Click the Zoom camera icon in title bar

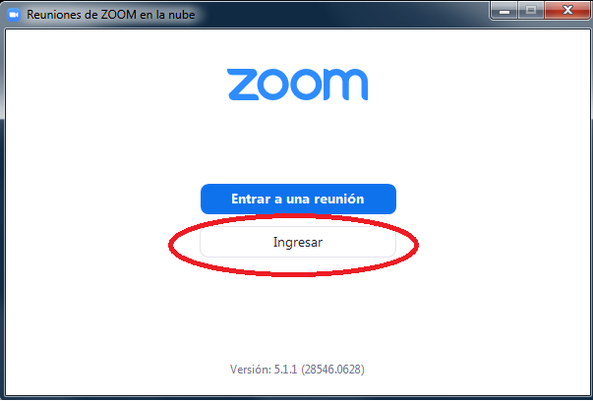click(x=14, y=15)
